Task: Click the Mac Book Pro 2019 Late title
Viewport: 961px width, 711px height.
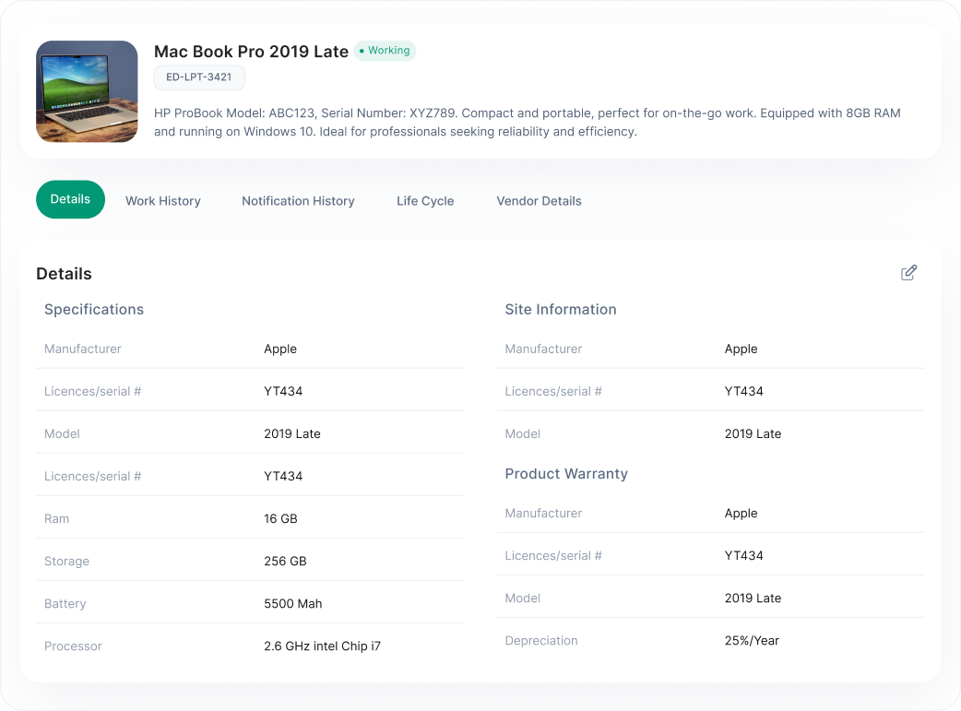Action: (251, 52)
